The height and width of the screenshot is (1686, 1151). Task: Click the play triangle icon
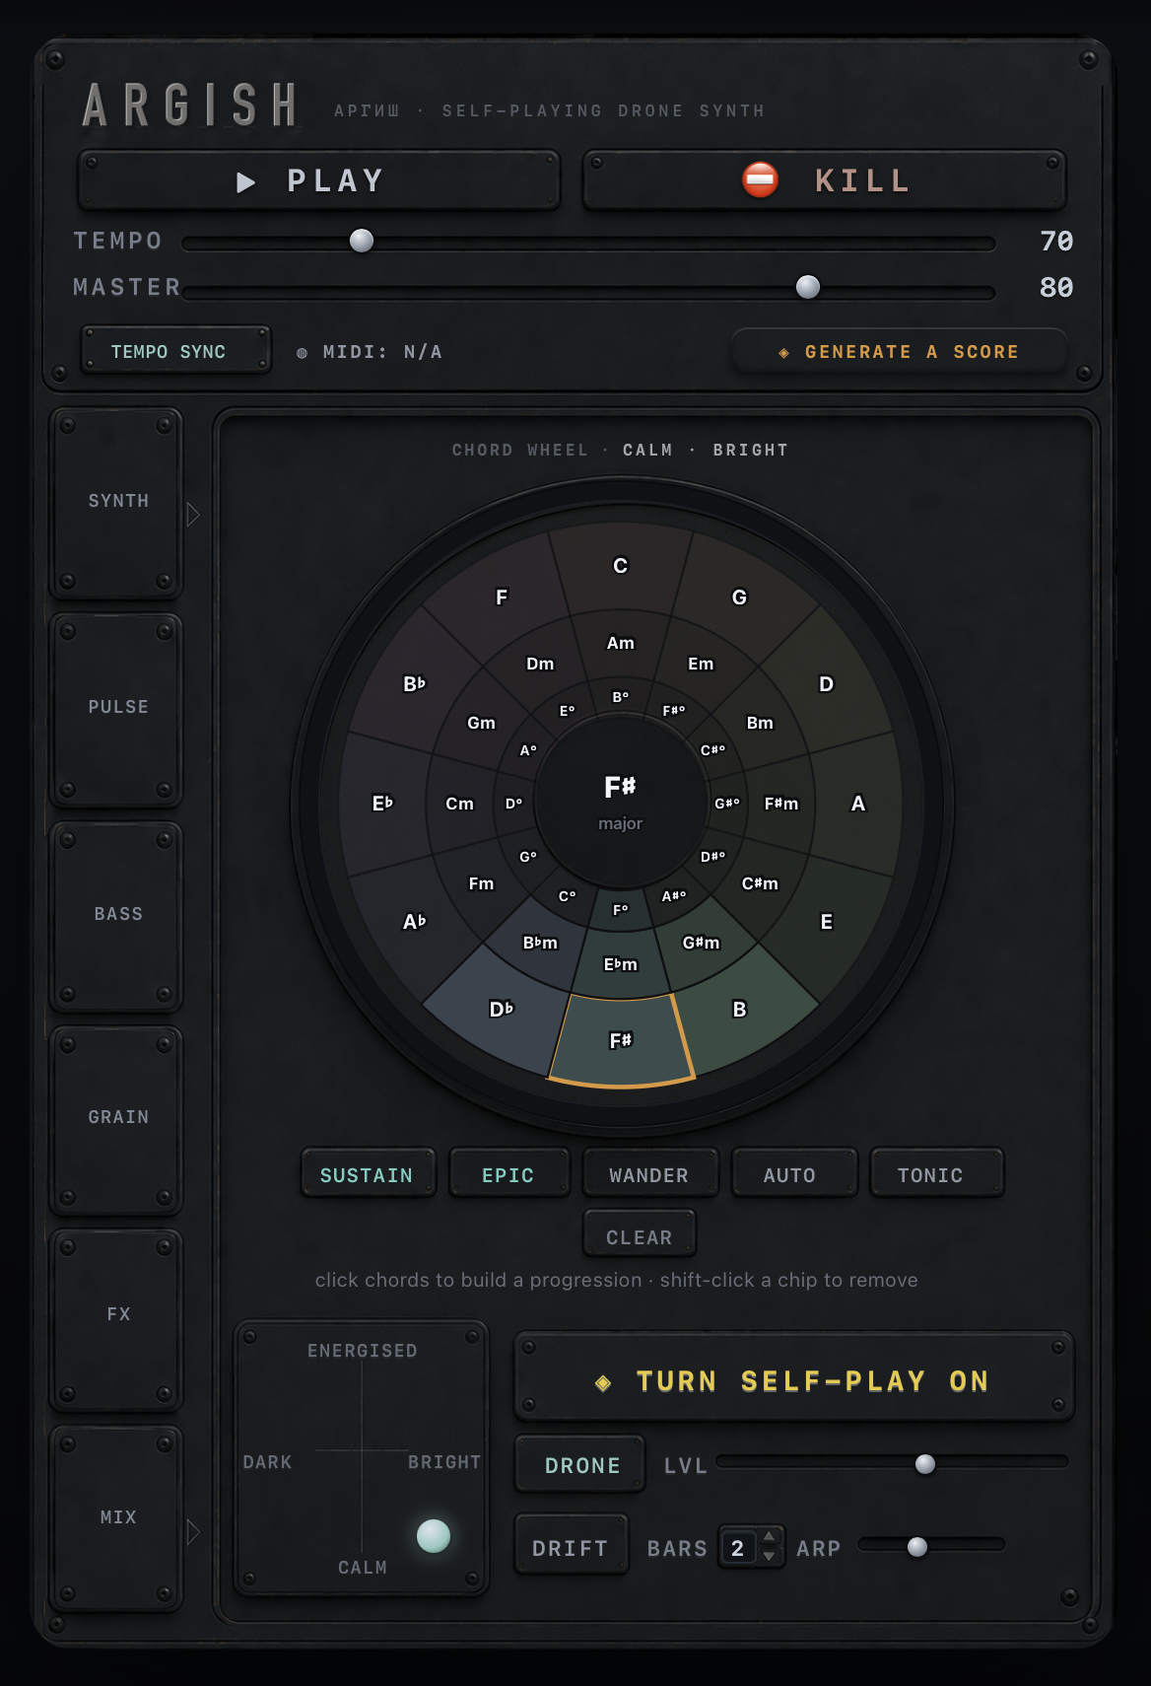coord(246,182)
